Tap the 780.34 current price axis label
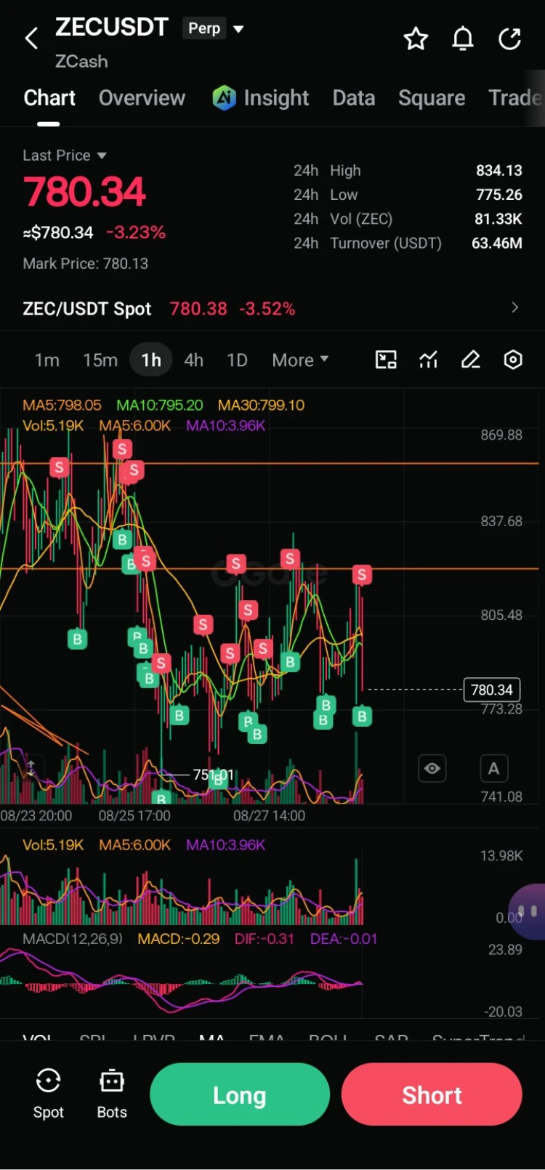 coord(492,690)
